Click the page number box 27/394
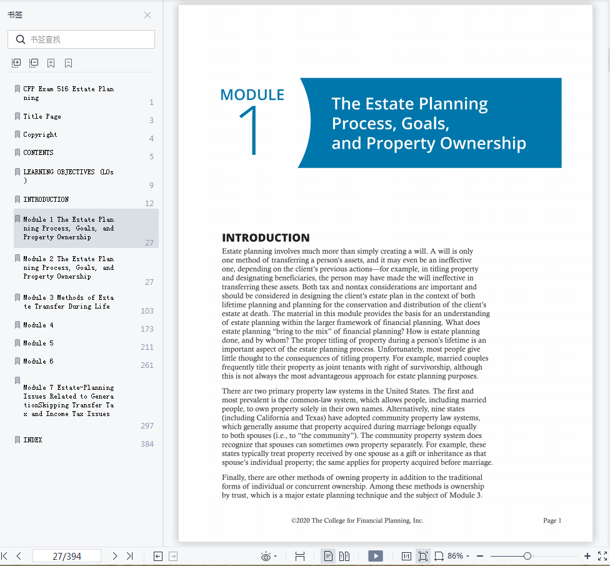This screenshot has width=610, height=566. [x=67, y=556]
